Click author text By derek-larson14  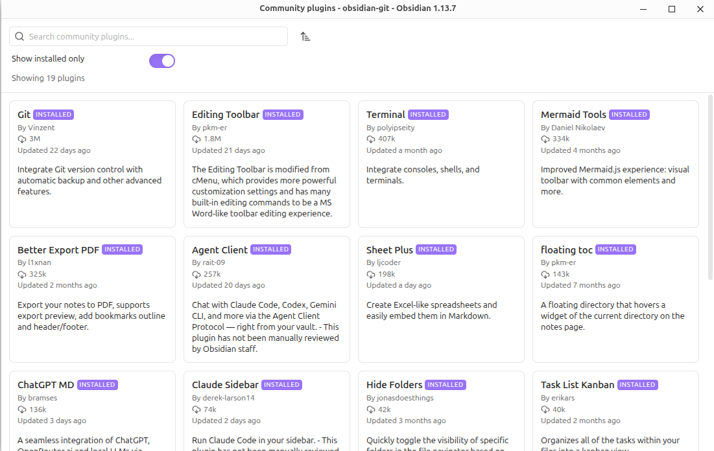[x=223, y=398]
